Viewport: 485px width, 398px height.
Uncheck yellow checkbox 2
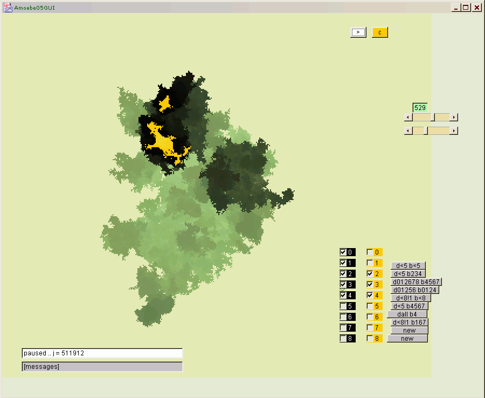click(370, 273)
